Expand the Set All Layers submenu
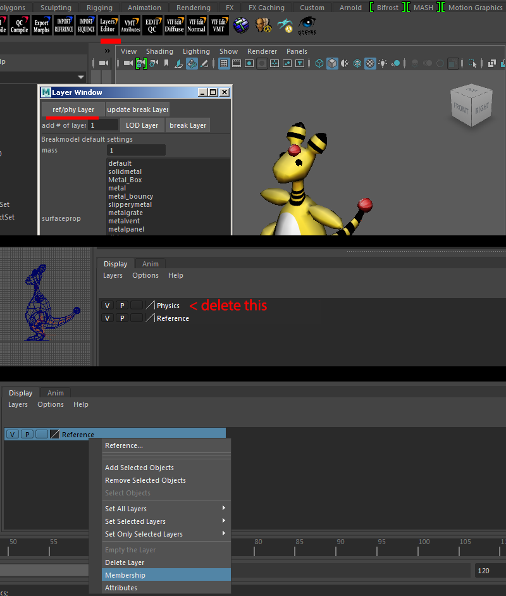The height and width of the screenshot is (596, 506). tap(166, 509)
